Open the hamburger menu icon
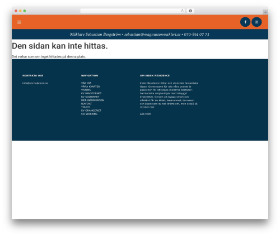Image resolution: width=280 pixels, height=236 pixels. [19, 22]
